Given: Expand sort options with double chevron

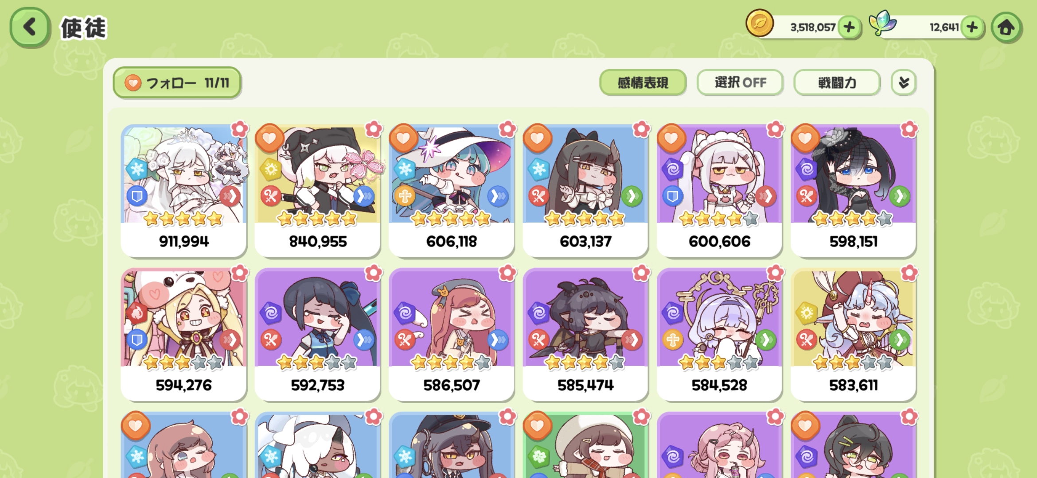Looking at the screenshot, I should 904,82.
